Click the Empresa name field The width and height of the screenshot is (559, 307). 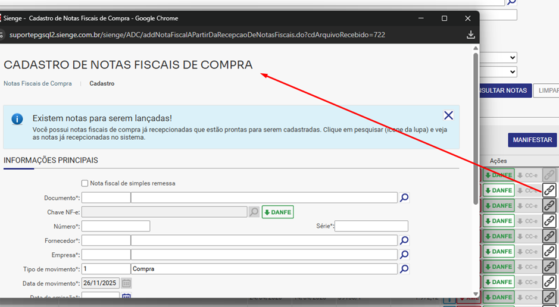(x=264, y=255)
